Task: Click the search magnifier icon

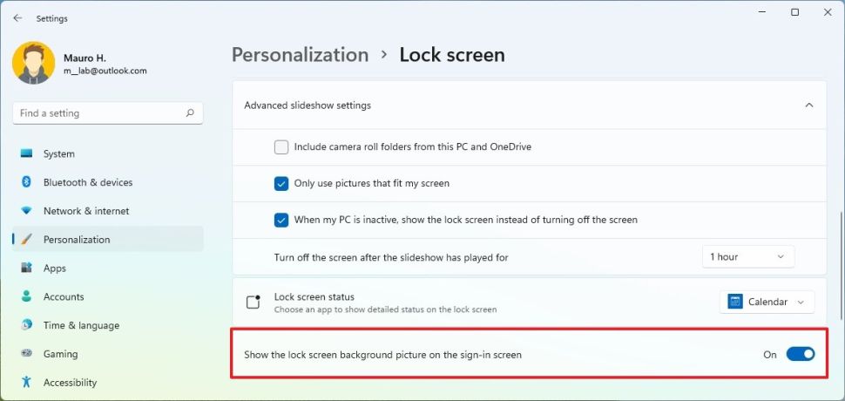Action: coord(190,113)
